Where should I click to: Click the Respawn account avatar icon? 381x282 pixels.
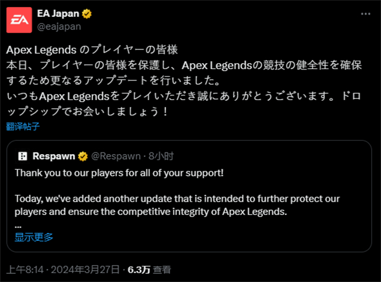pos(23,156)
